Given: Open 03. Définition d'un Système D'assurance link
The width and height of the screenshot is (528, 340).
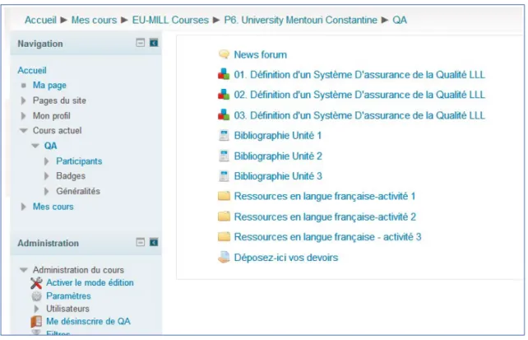Looking at the screenshot, I should pyautogui.click(x=359, y=115).
